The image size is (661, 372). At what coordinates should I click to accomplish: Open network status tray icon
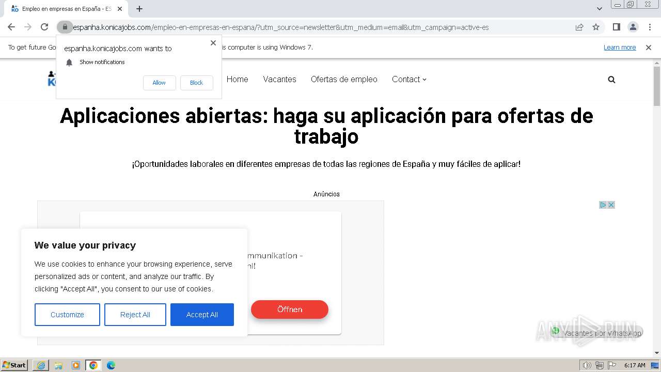(600, 365)
